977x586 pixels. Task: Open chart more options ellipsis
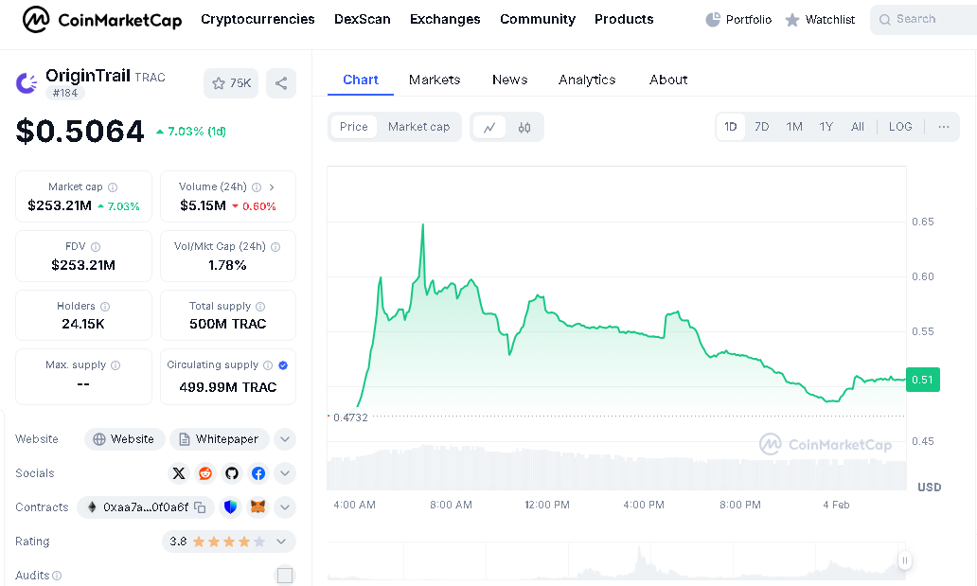click(x=943, y=127)
